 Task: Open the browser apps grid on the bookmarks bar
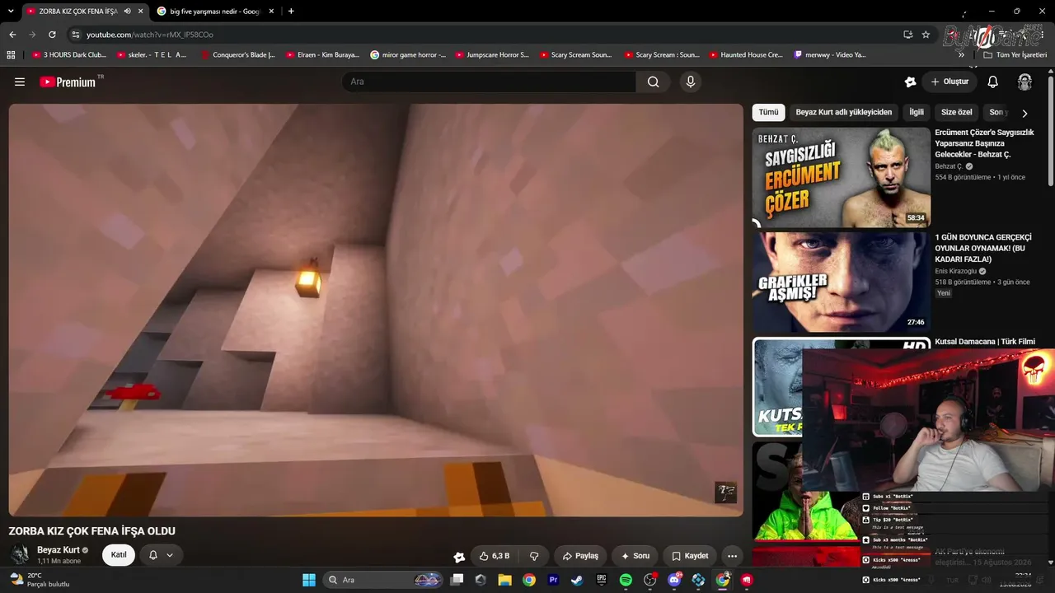11,54
